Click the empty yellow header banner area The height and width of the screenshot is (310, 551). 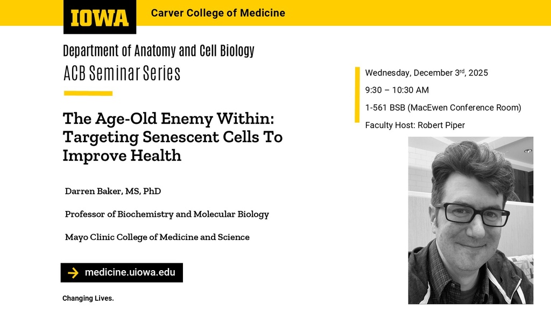(x=420, y=13)
